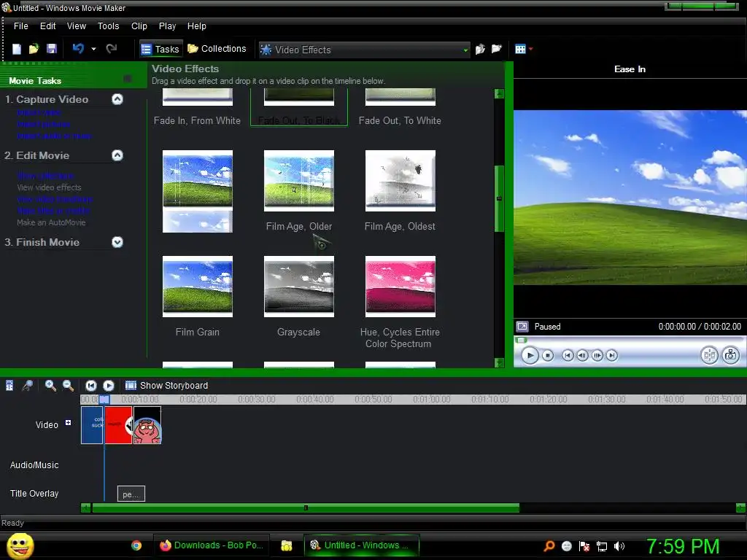The height and width of the screenshot is (560, 747).
Task: Set audio levels from timeline toolbar
Action: pos(9,385)
